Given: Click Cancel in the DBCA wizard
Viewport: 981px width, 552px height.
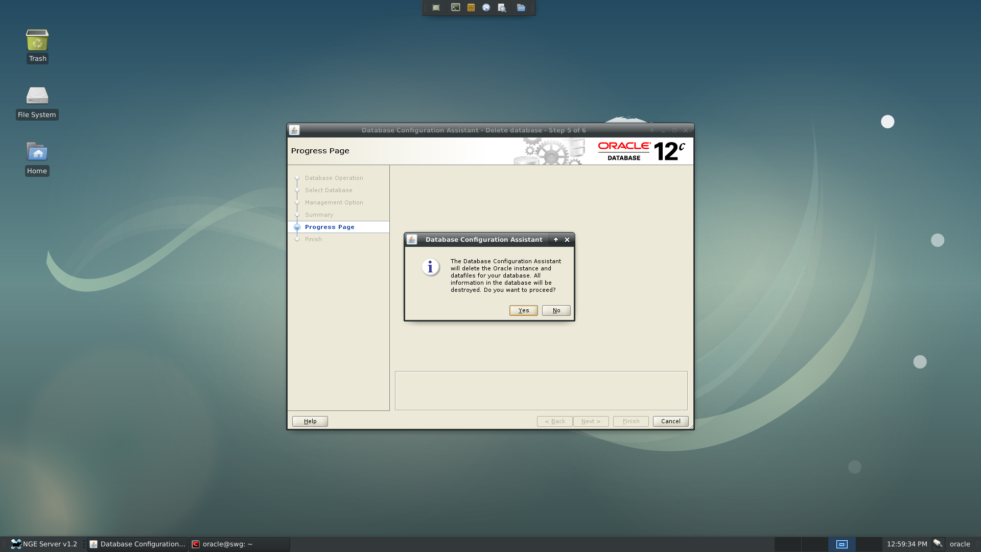Looking at the screenshot, I should (x=670, y=421).
